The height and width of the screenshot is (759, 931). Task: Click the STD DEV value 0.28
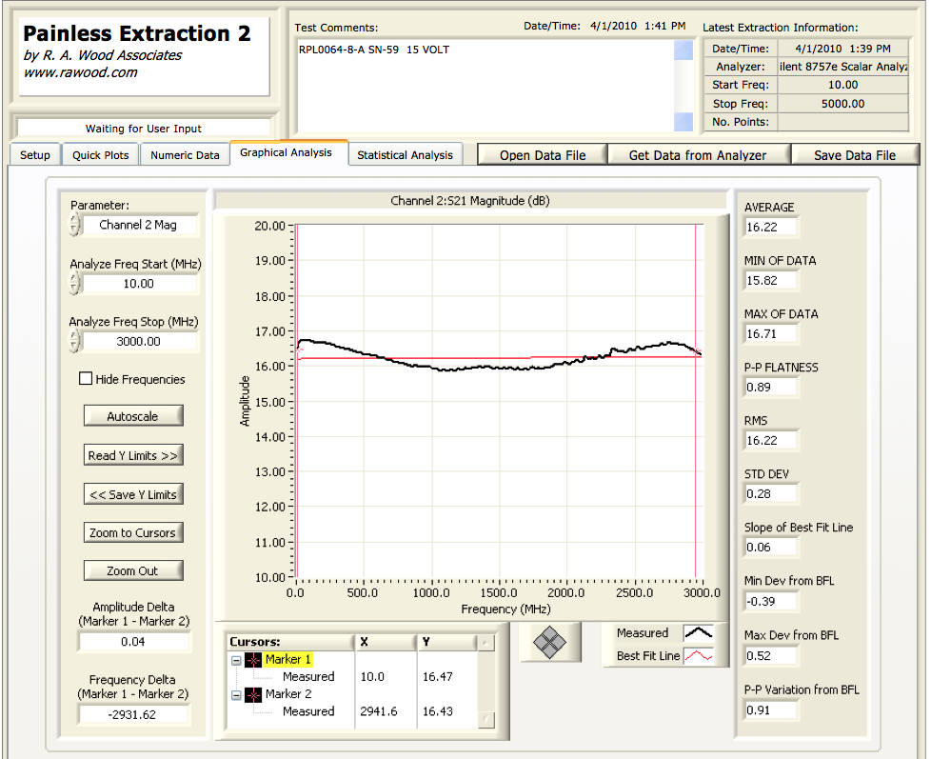coord(771,493)
